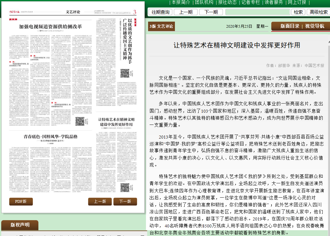Go to previous page with 上一版

tap(100, 202)
